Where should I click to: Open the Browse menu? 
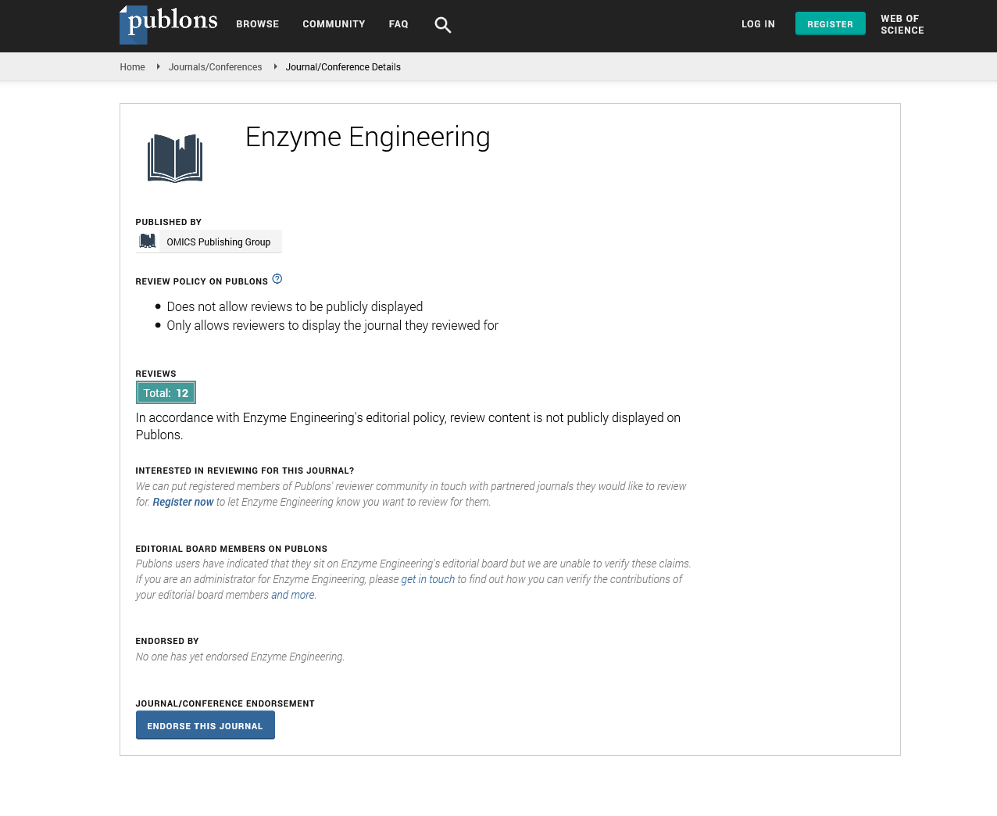[257, 24]
